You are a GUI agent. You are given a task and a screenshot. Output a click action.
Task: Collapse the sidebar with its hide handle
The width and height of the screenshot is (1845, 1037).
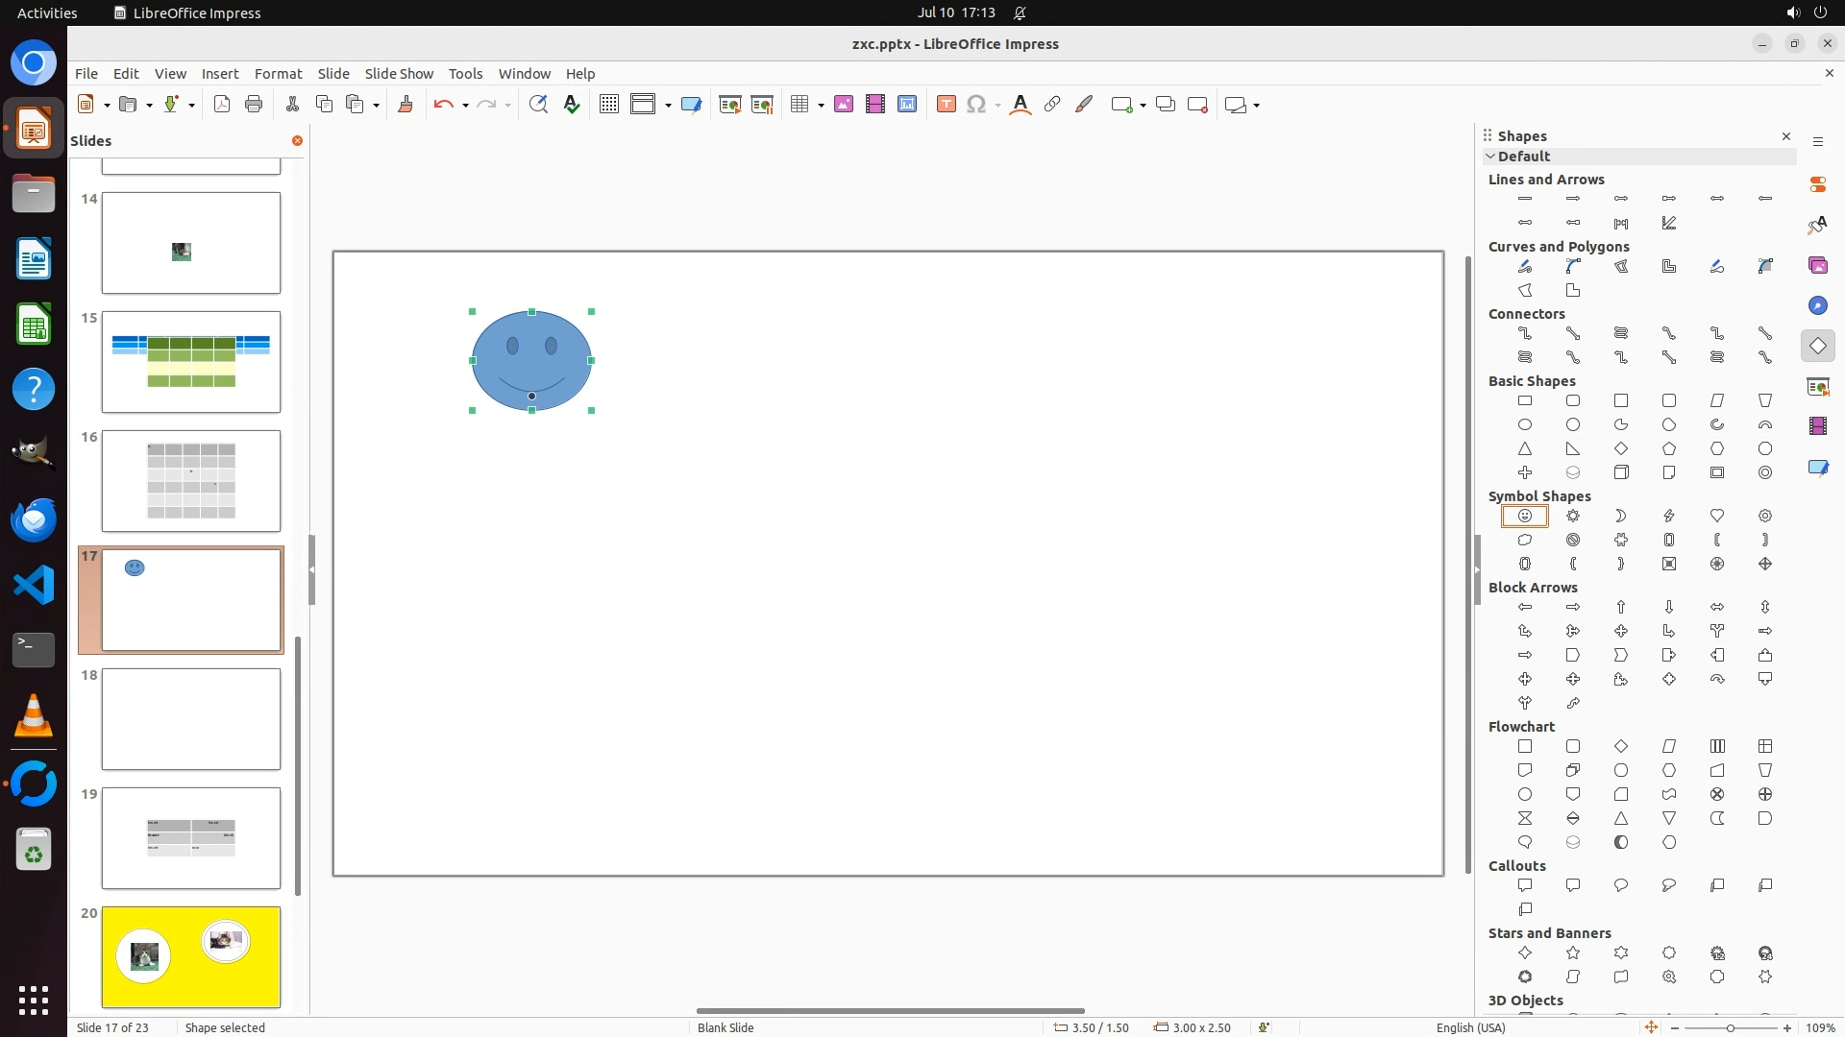point(1477,569)
